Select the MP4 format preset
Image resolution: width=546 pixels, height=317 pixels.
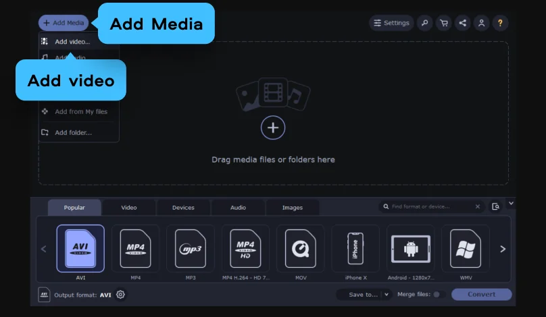(135, 248)
